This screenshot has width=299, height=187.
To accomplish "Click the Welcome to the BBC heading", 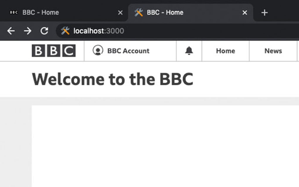I will [113, 79].
